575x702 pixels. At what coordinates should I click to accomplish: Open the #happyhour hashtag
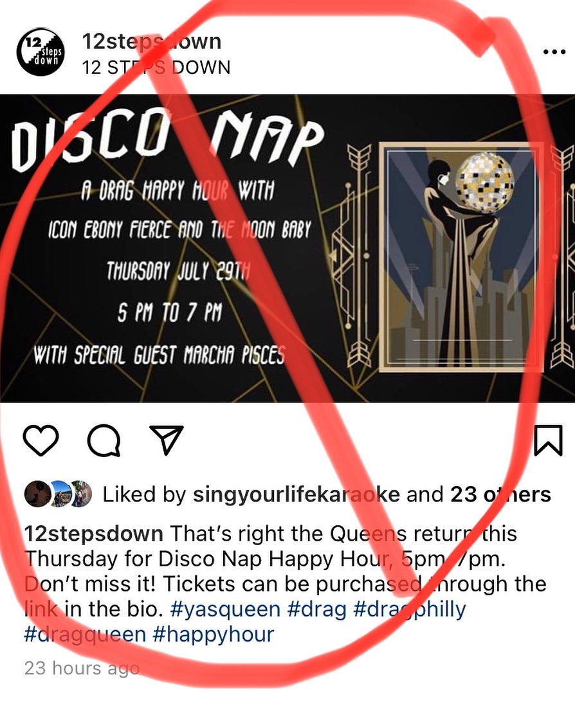click(x=213, y=634)
